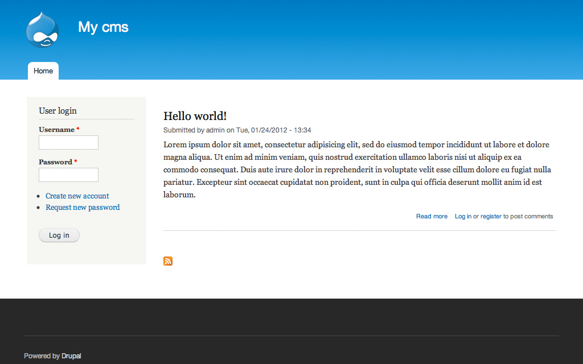Click 'register' in the comments line
The width and height of the screenshot is (583, 364).
492,216
